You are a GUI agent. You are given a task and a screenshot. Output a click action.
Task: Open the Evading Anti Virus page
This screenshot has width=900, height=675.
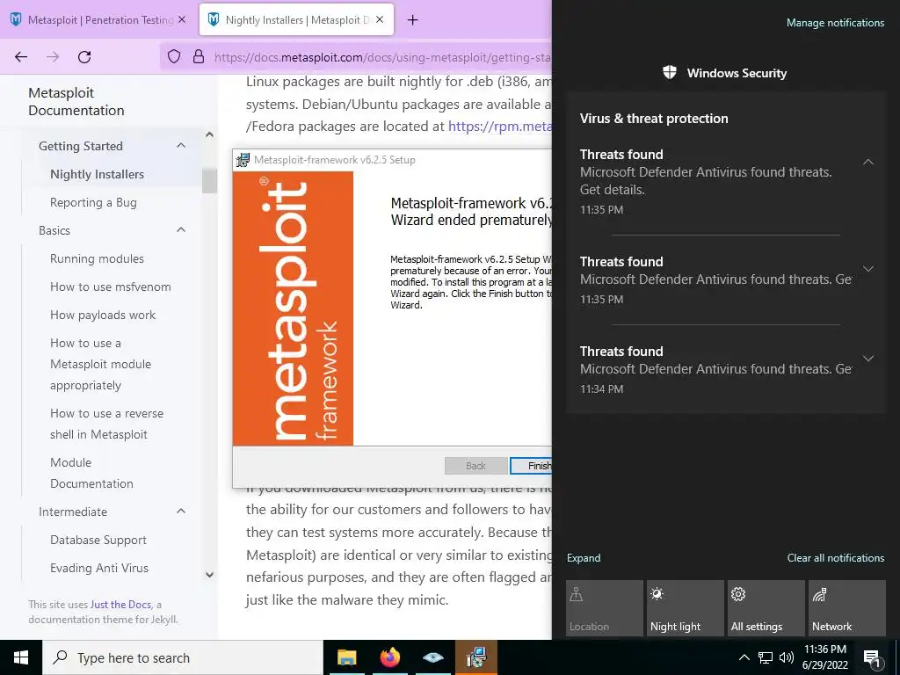[99, 568]
